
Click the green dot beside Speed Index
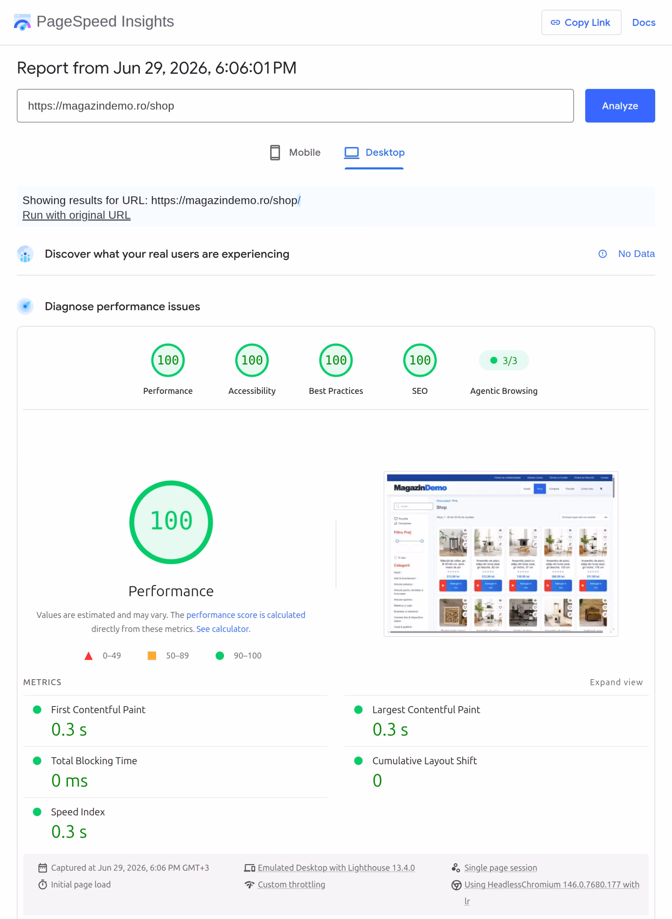pyautogui.click(x=37, y=812)
